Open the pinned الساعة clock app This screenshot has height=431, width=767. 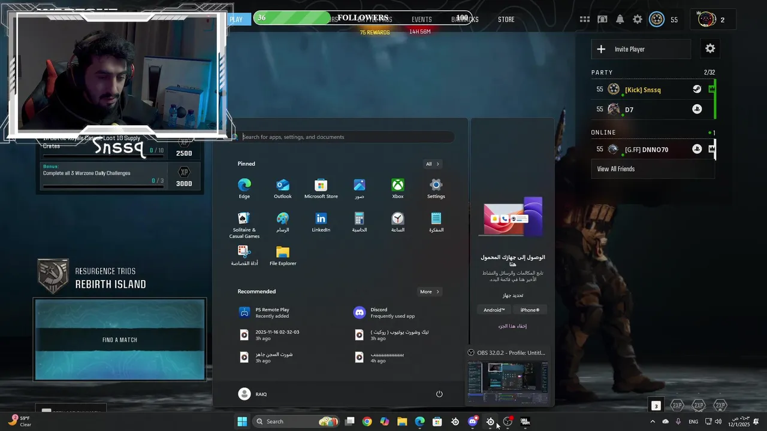point(398,222)
